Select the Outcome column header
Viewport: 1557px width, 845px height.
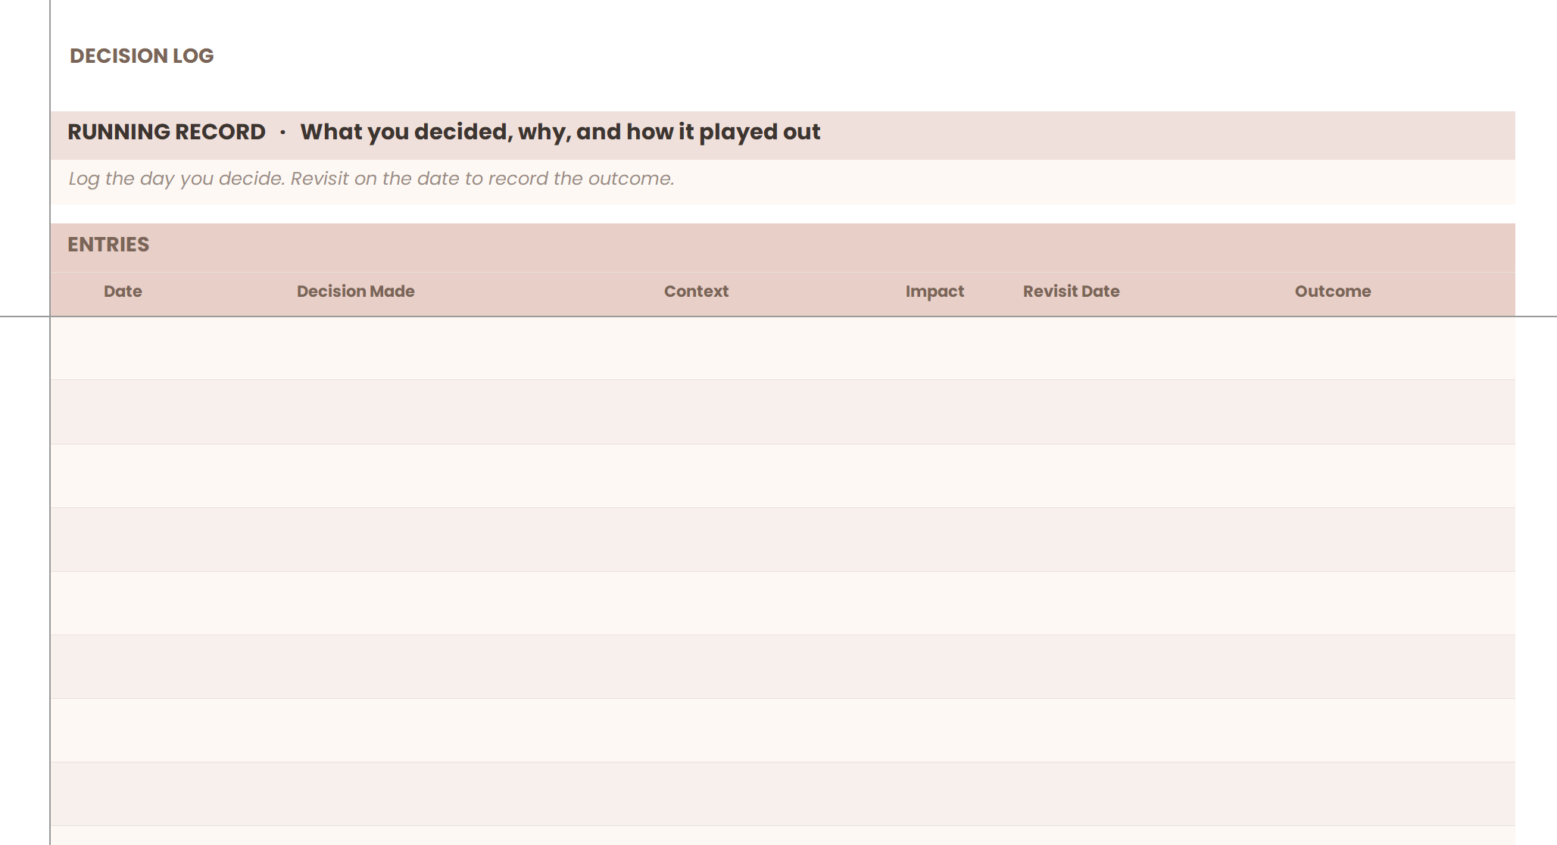click(1333, 292)
